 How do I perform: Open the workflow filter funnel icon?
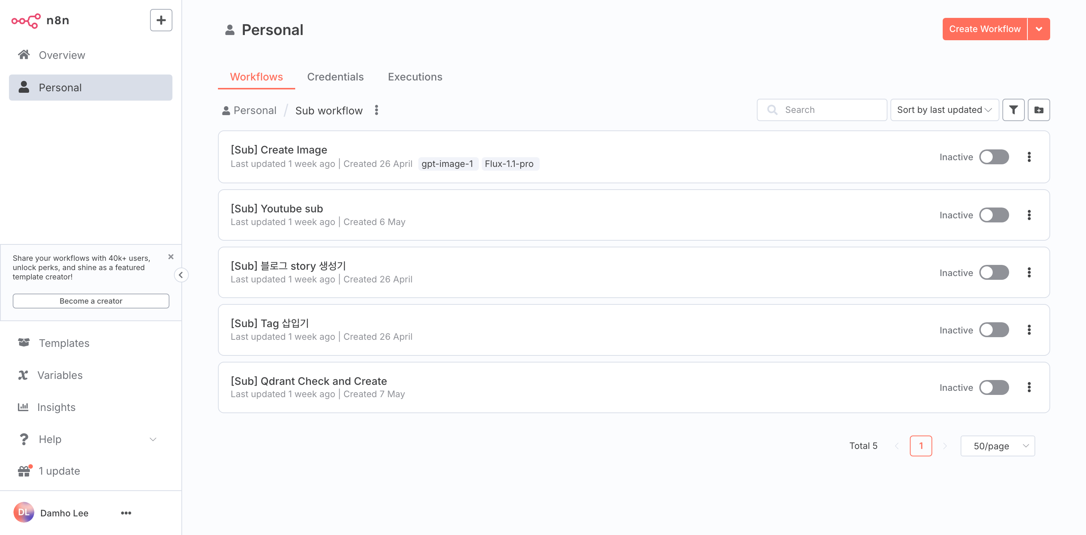tap(1013, 110)
